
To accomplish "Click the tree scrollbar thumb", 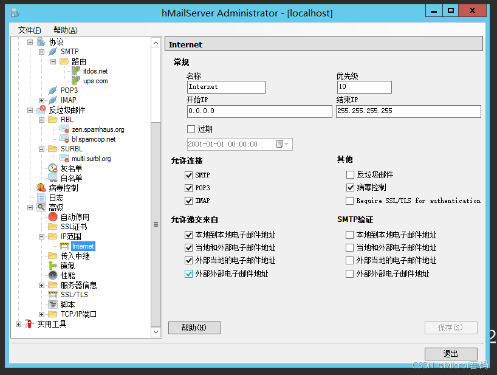I will tap(156, 224).
